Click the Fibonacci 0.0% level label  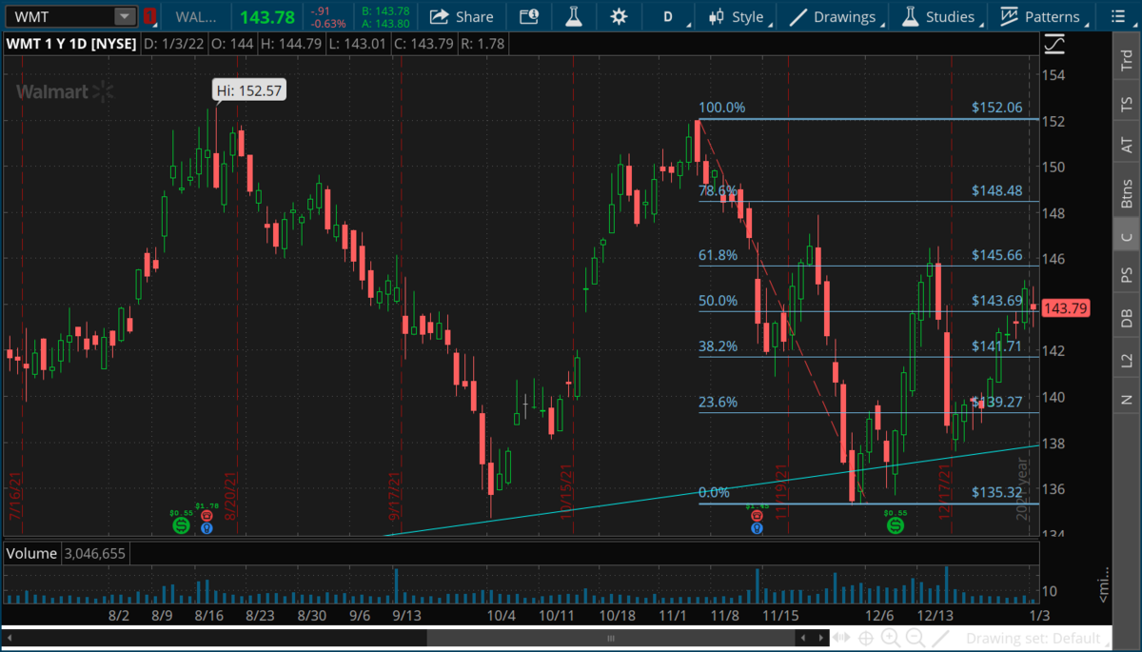pos(714,492)
